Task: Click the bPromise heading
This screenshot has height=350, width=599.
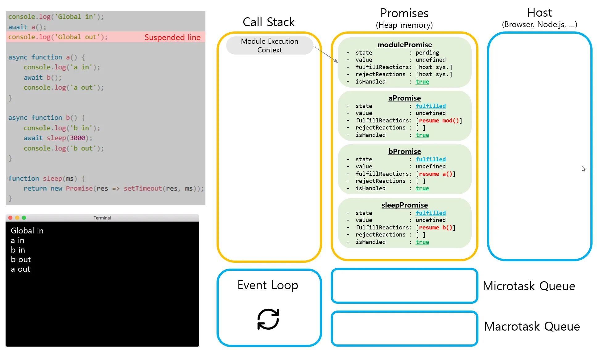Action: [404, 151]
